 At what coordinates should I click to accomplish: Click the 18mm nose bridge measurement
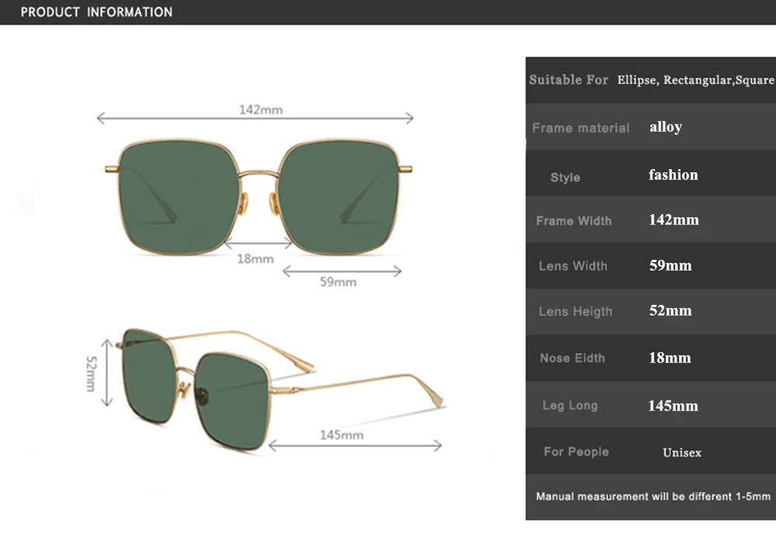[x=255, y=259]
